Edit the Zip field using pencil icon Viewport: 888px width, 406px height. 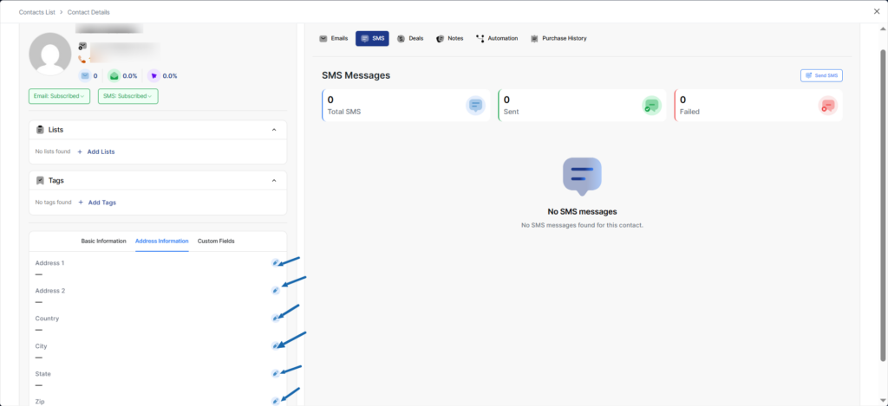[275, 401]
